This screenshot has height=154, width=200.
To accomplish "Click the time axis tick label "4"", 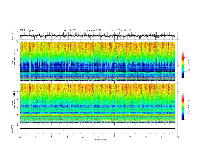I will point(83,137).
